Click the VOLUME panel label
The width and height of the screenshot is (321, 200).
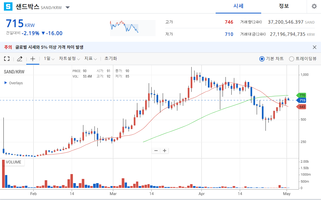click(14, 162)
